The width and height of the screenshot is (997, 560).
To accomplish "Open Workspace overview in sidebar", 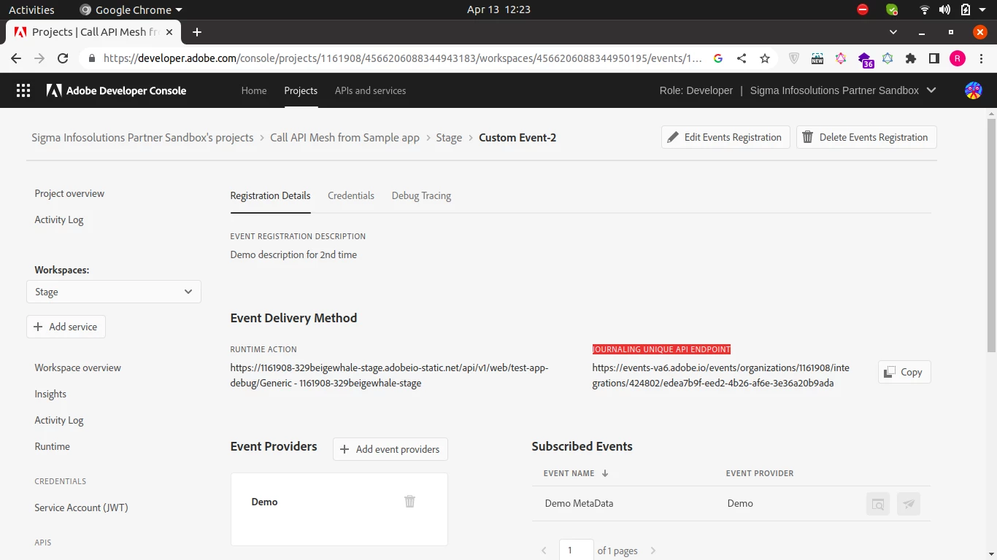I will [x=78, y=367].
